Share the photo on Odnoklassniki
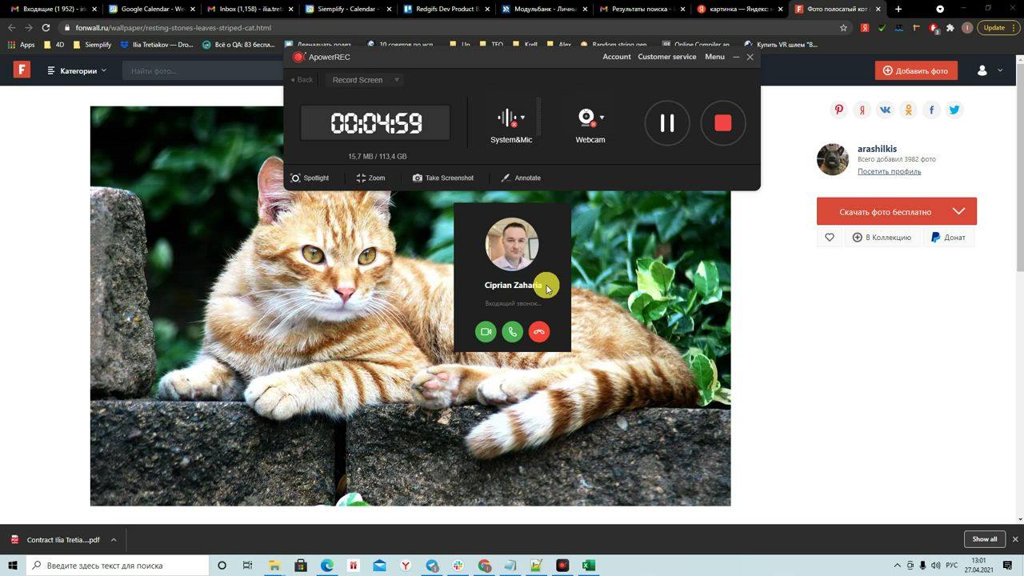1024x576 pixels. point(908,110)
